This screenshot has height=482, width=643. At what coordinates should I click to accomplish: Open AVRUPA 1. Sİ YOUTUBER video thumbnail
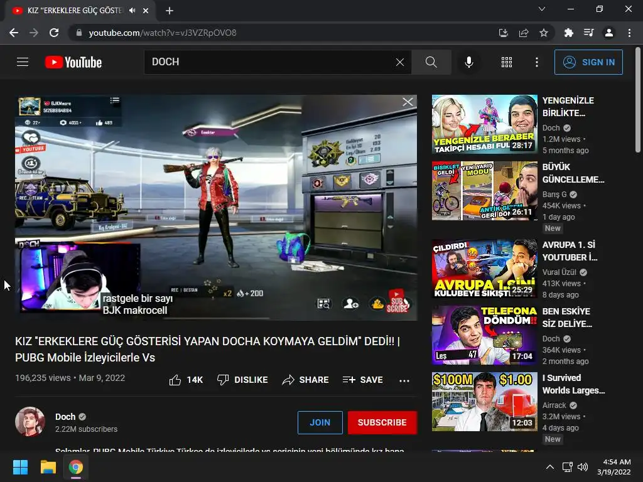tap(484, 269)
